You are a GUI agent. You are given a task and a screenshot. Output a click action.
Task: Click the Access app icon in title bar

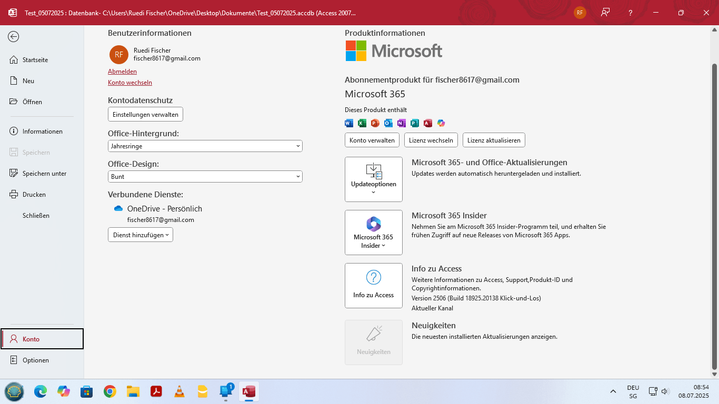click(x=13, y=13)
